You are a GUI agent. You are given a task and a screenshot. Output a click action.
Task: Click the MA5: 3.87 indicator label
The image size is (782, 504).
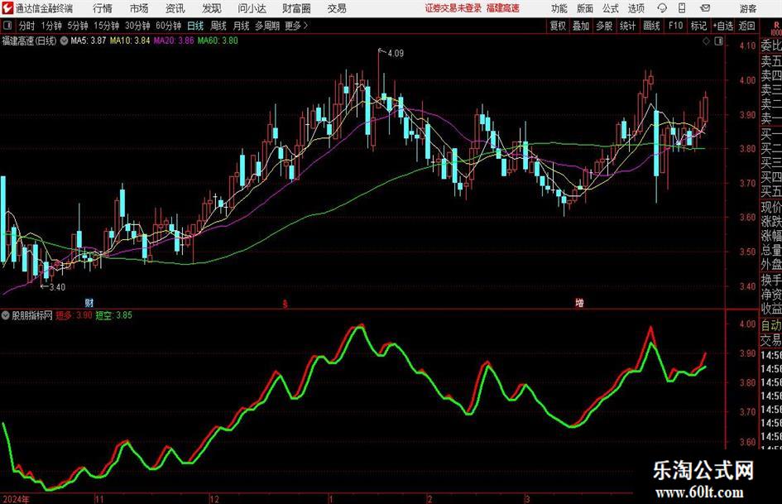click(89, 41)
